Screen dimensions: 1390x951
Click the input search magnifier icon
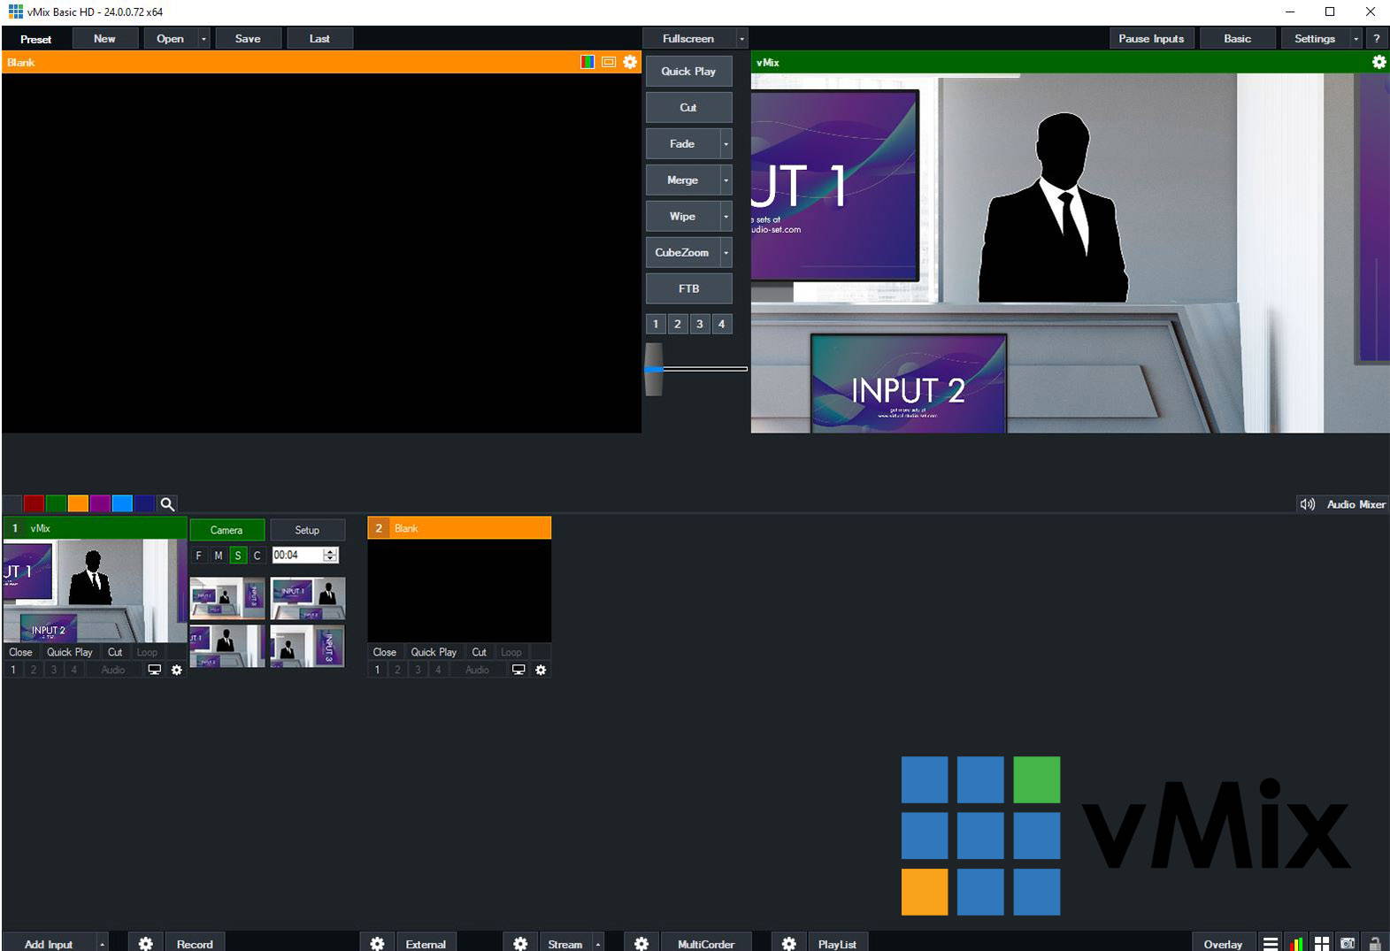click(167, 504)
